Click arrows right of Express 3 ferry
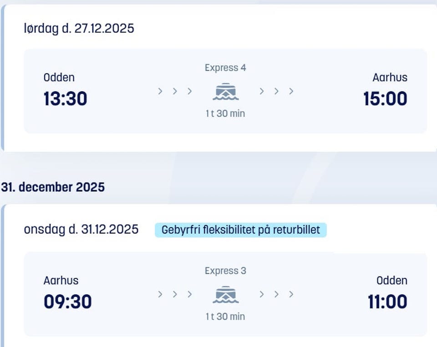This screenshot has height=347, width=437. tap(276, 295)
